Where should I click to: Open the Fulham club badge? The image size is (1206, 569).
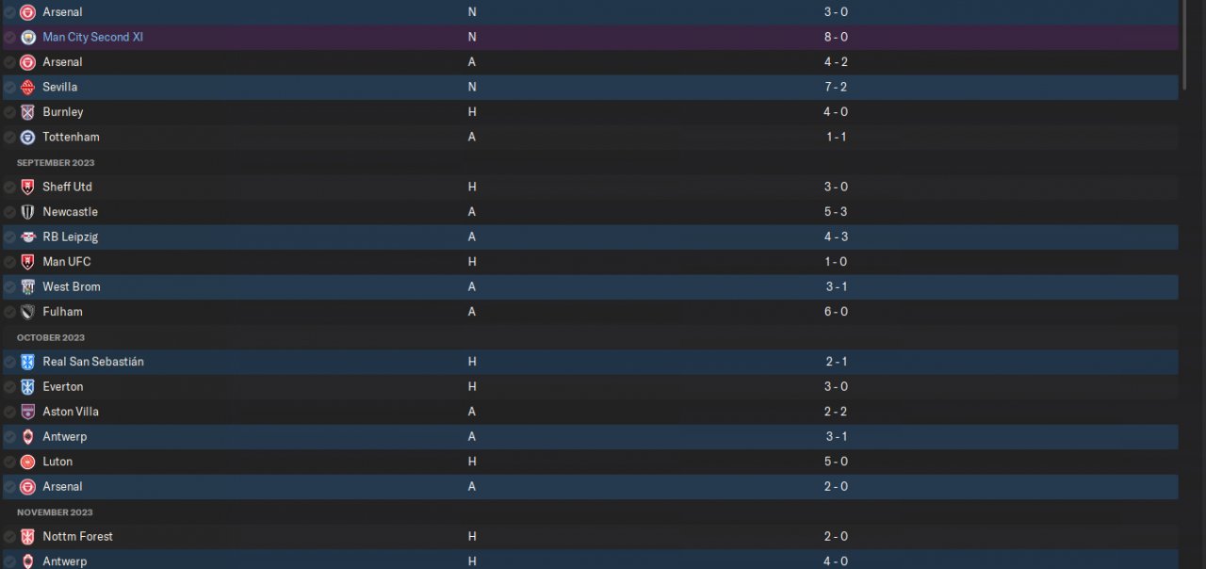coord(28,312)
